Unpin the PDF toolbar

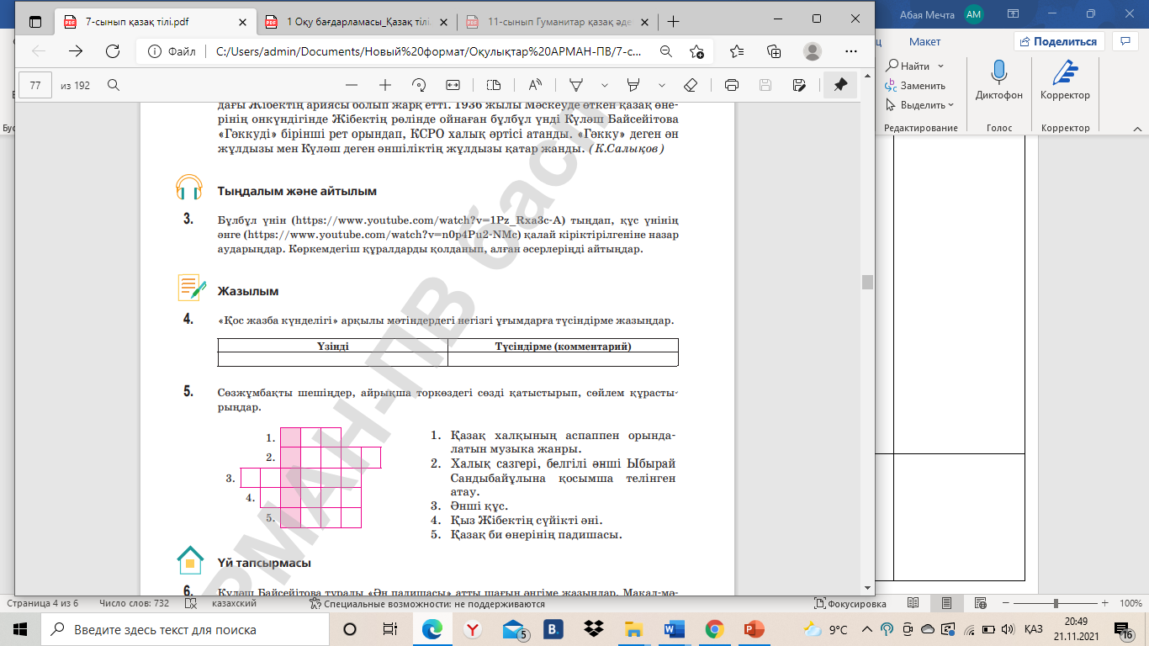pyautogui.click(x=840, y=85)
